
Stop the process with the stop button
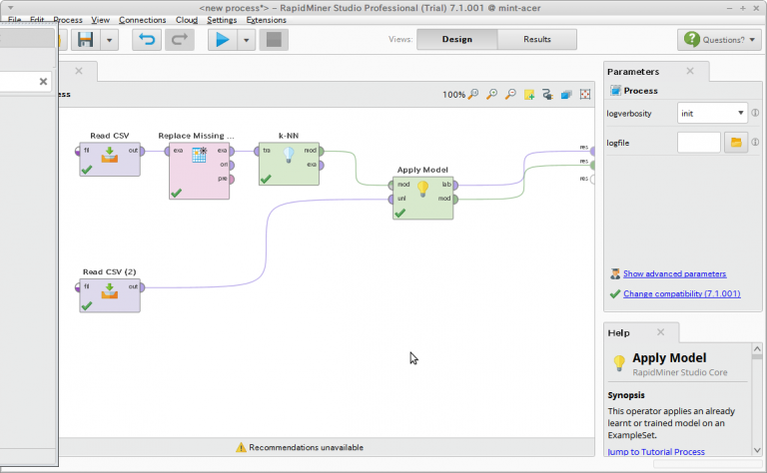coord(274,40)
